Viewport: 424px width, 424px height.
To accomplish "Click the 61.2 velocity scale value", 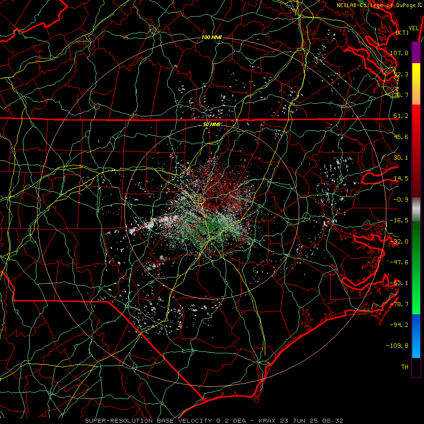I will tap(401, 116).
